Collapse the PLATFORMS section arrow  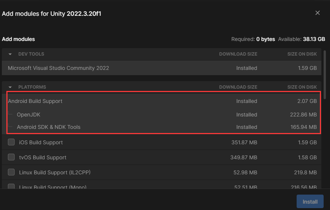[x=10, y=87]
